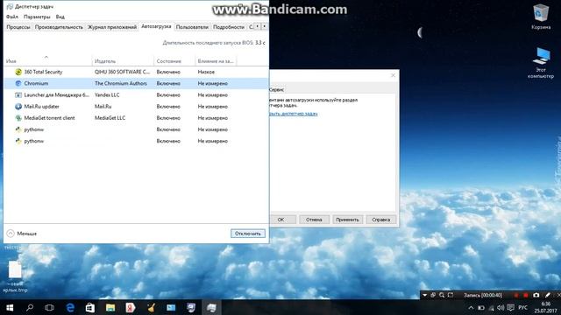Open the 'Вид' menu

pyautogui.click(x=60, y=17)
